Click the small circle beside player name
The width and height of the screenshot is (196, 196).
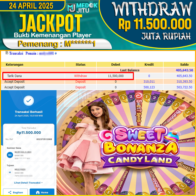pos(56,53)
